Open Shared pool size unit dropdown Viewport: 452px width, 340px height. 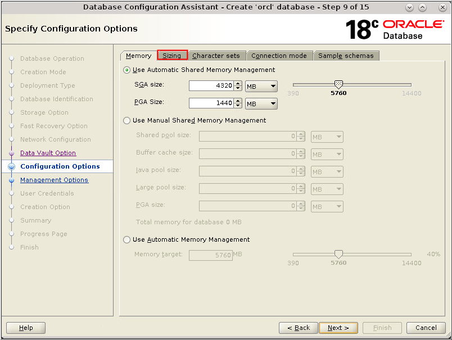pos(327,137)
